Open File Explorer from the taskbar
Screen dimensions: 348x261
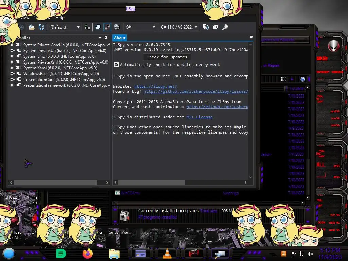[114, 254]
